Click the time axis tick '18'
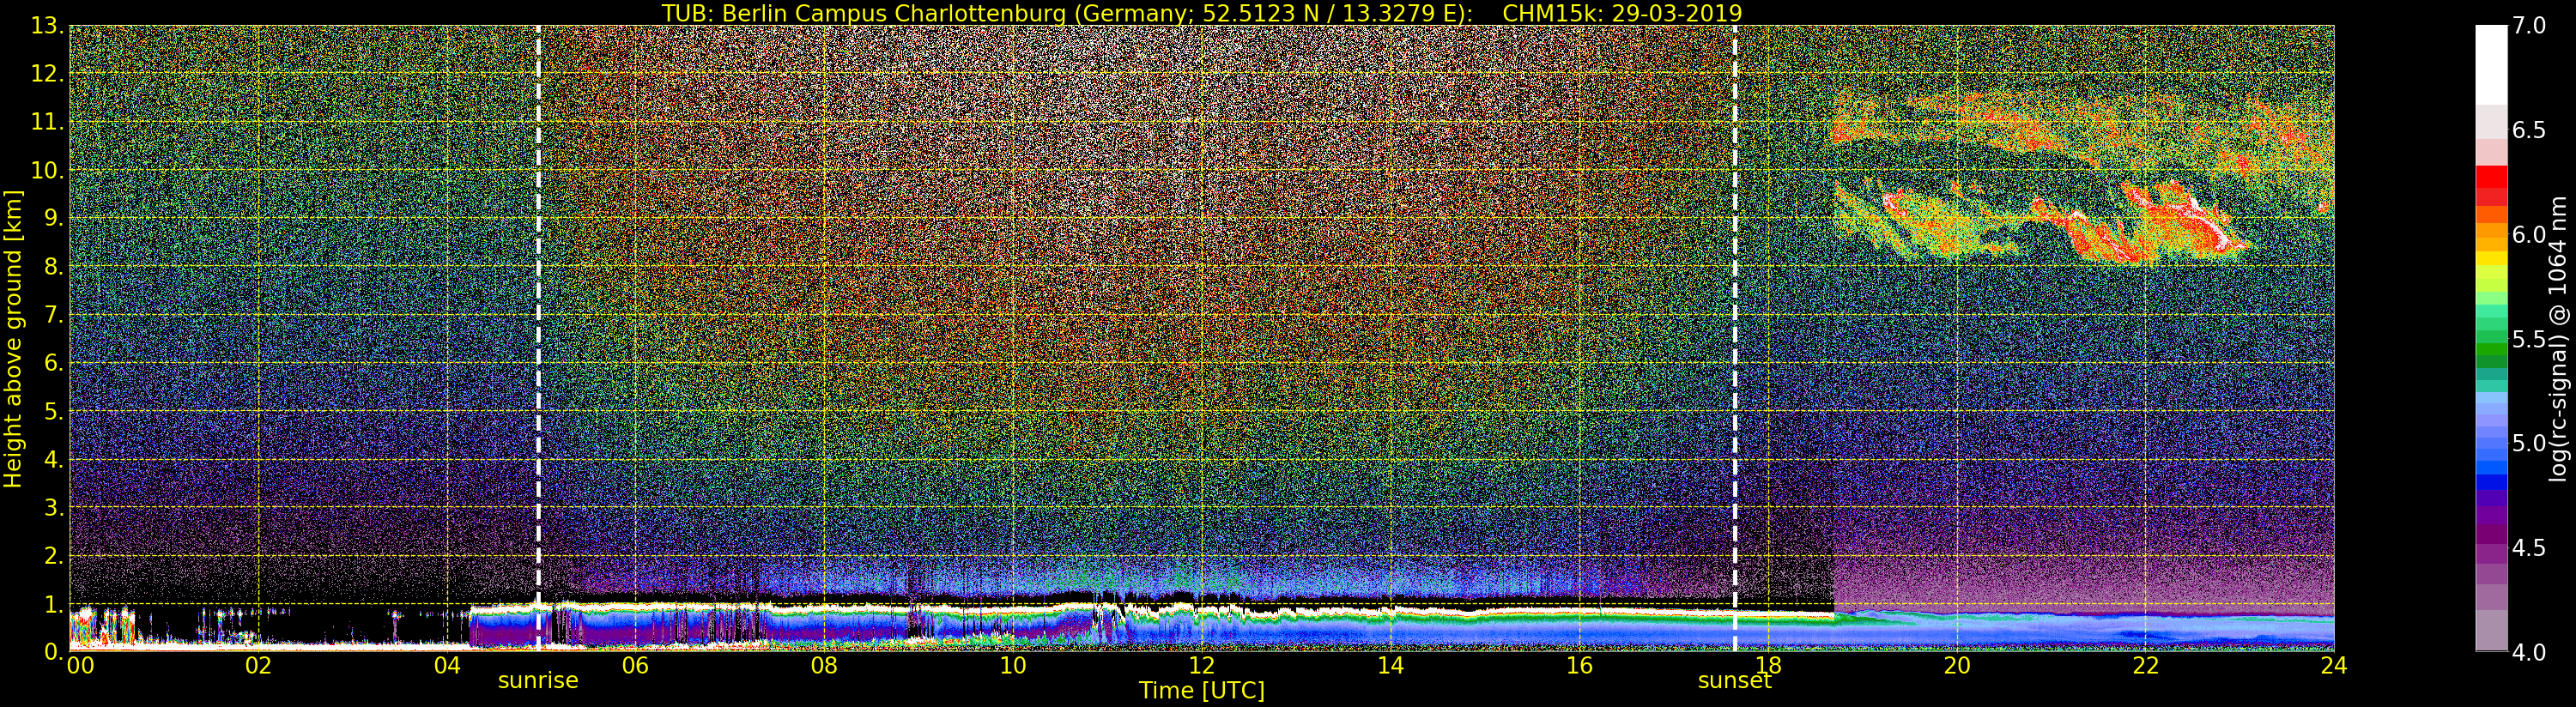 coord(1768,666)
